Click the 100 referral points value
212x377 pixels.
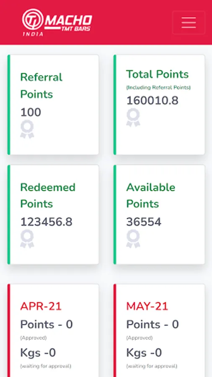coord(31,112)
